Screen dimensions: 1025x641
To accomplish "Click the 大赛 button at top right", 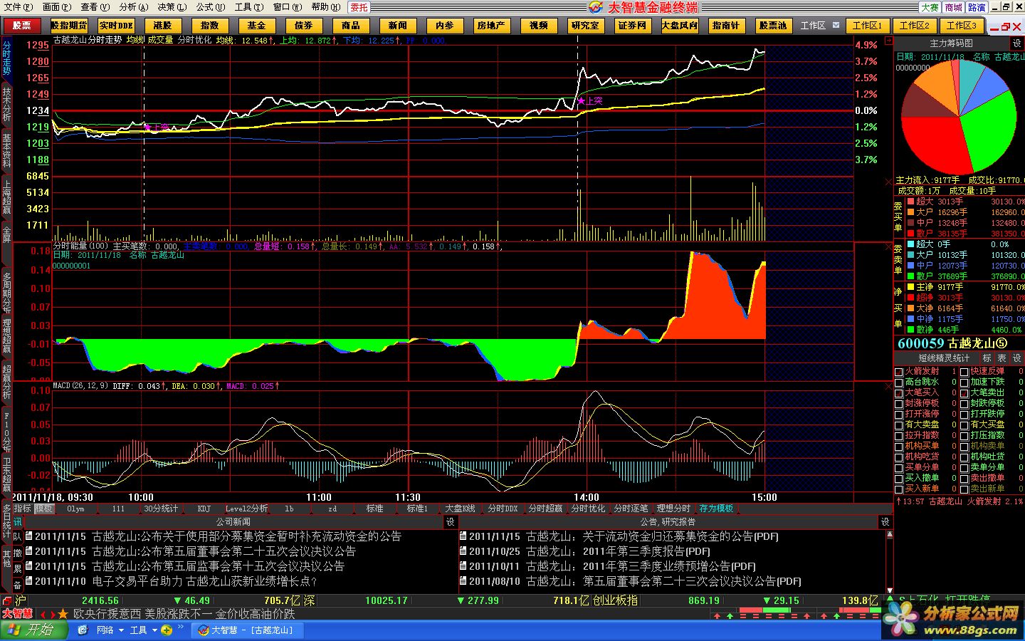I will pyautogui.click(x=930, y=7).
